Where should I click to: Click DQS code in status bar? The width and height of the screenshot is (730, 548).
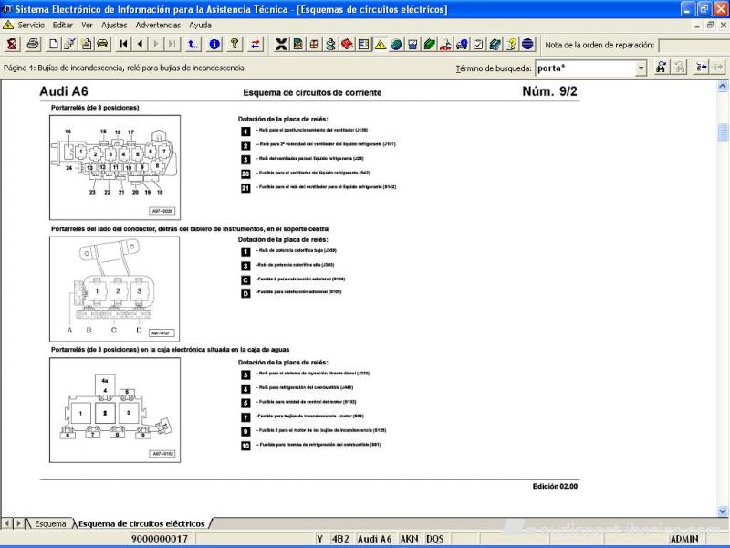pos(435,539)
